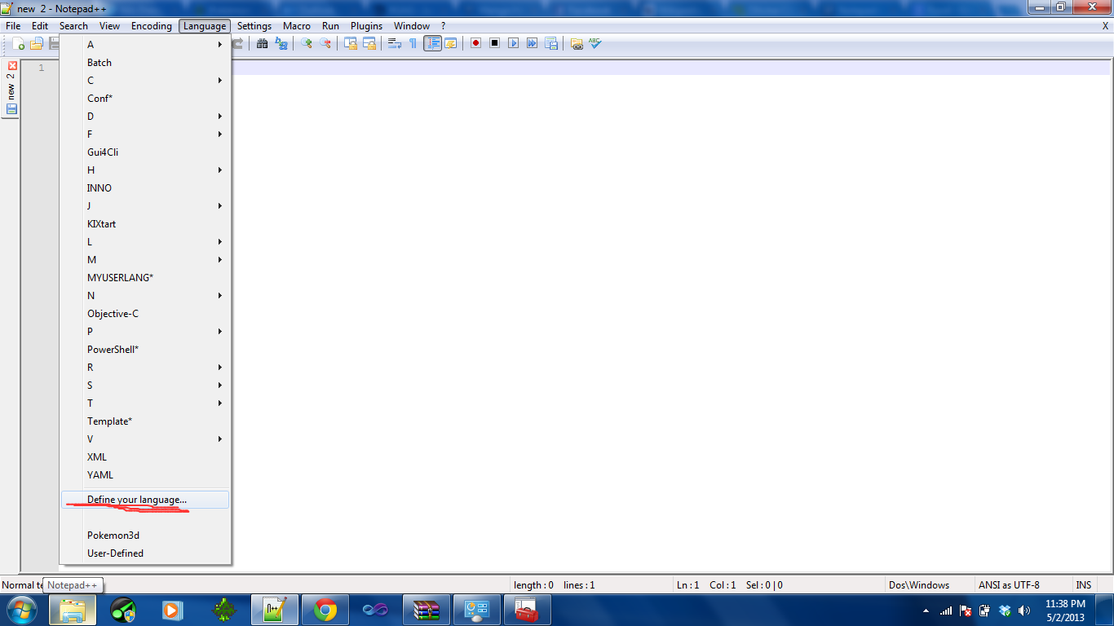Toggle the indent guide toolbar button
This screenshot has height=626, width=1114.
click(432, 43)
